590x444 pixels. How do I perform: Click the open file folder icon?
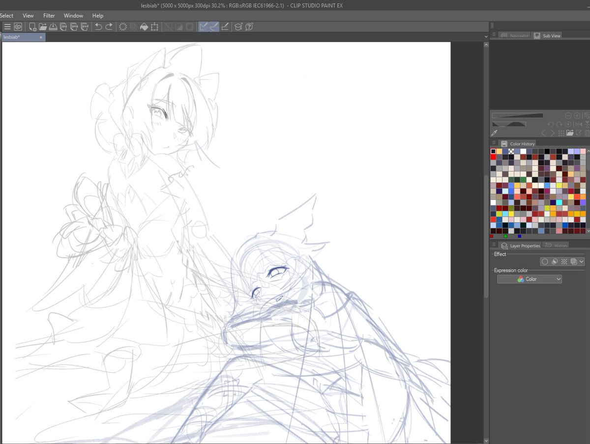pos(43,27)
